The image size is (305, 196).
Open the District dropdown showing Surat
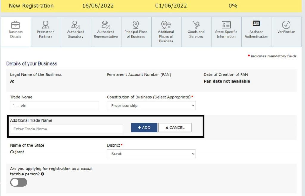coord(151,154)
